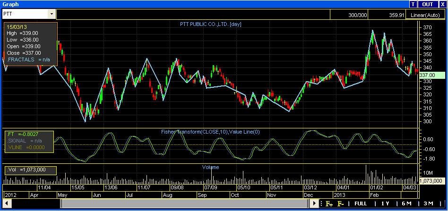
Task: Click the PTT PUBLIC CO.,LTD. [day] title
Action: tap(211, 25)
